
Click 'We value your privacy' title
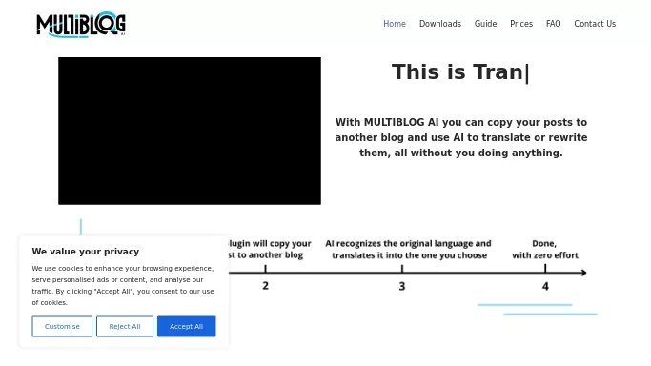86,252
